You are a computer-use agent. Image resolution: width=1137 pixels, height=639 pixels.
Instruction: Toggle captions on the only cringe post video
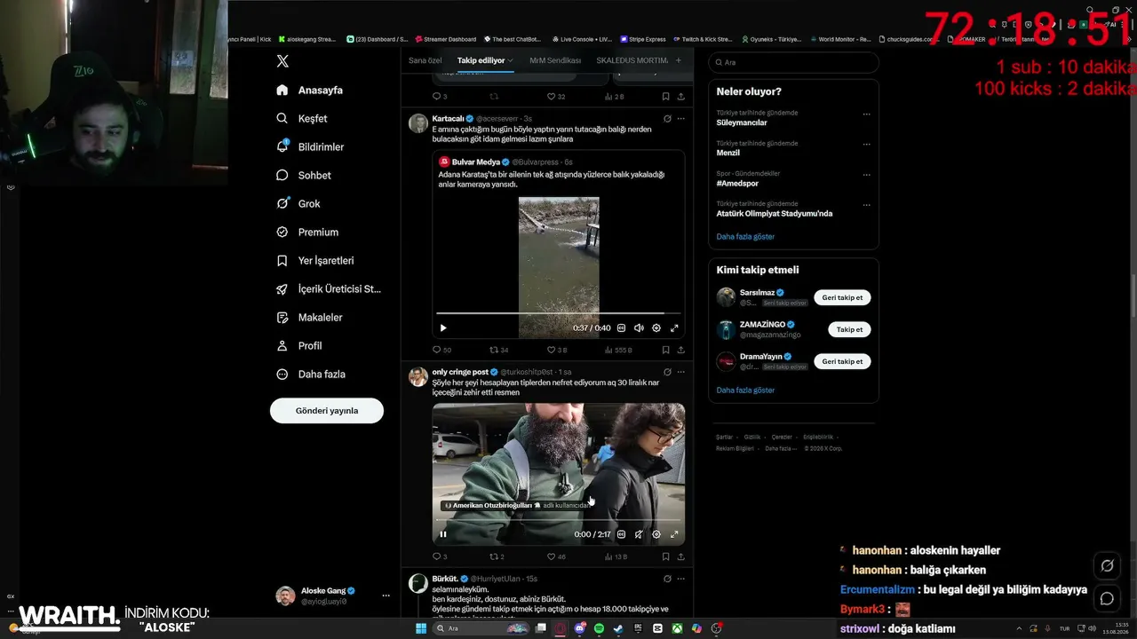pyautogui.click(x=621, y=534)
